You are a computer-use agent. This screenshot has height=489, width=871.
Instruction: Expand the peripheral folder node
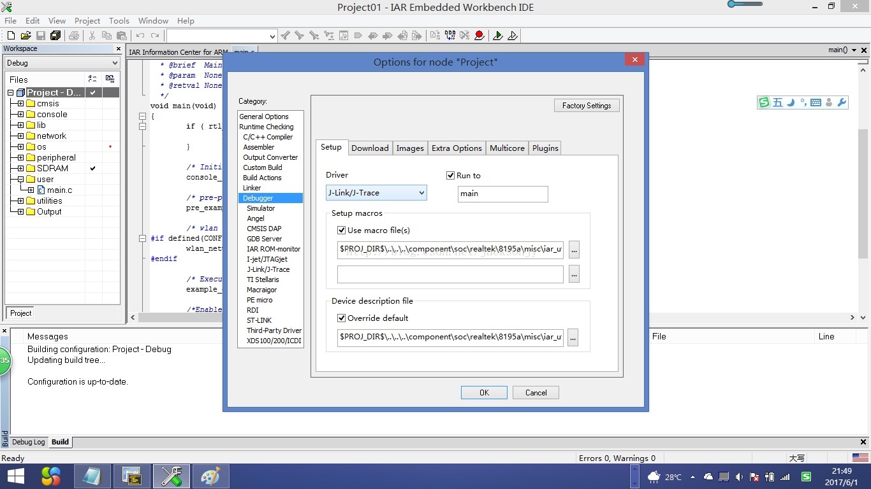point(20,158)
